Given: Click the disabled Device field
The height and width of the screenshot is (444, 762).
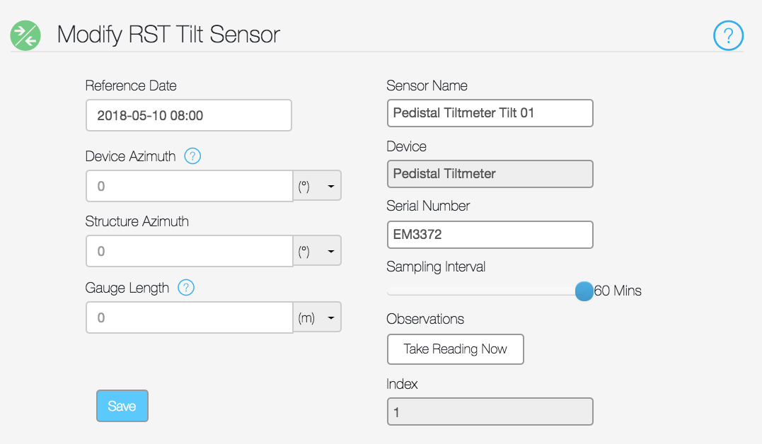Looking at the screenshot, I should 490,174.
